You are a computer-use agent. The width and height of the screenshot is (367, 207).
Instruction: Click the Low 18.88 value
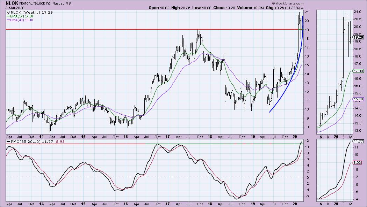(202, 8)
